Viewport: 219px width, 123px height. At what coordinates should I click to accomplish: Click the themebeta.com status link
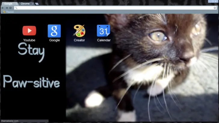pos(10,121)
